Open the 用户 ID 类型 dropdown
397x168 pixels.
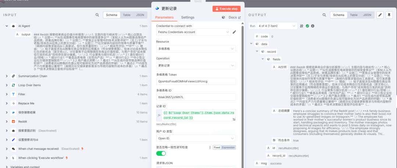[196, 138]
